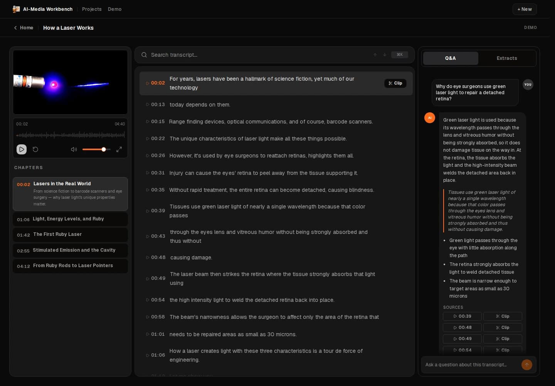Switch to the Extracts tab
The height and width of the screenshot is (386, 555).
[x=507, y=58]
